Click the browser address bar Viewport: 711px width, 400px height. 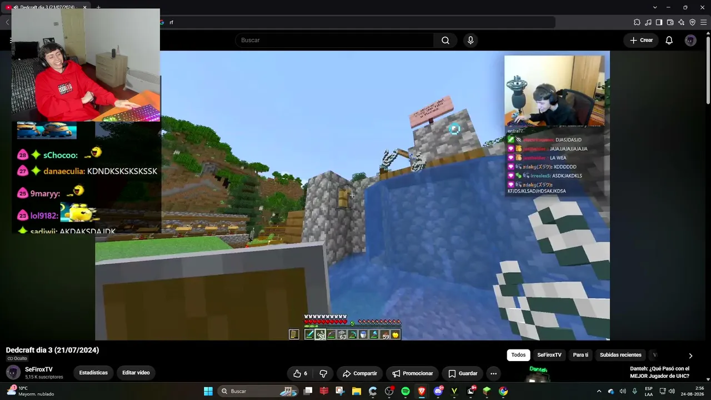358,22
